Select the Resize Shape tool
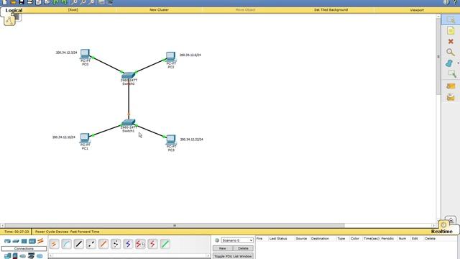The width and height of the screenshot is (460, 259). point(451,74)
